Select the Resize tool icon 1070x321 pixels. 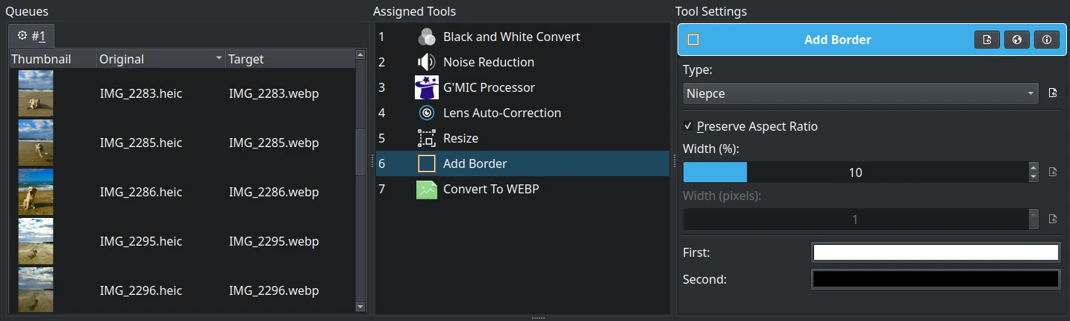427,138
